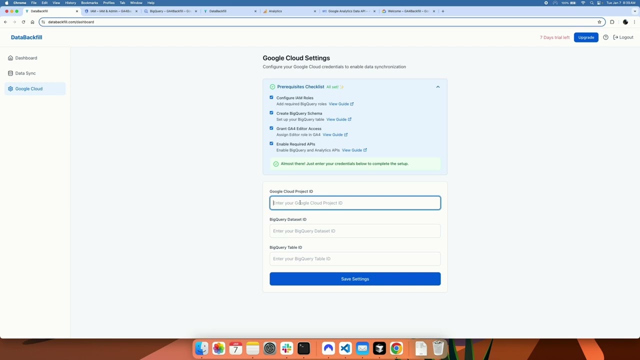Screen dimensions: 640x360
Task: Open View Guide for IAM Roles
Action: (341, 104)
